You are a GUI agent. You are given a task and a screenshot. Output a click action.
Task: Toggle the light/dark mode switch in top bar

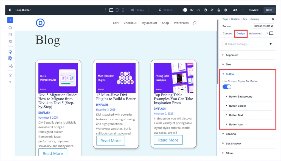coord(185,10)
